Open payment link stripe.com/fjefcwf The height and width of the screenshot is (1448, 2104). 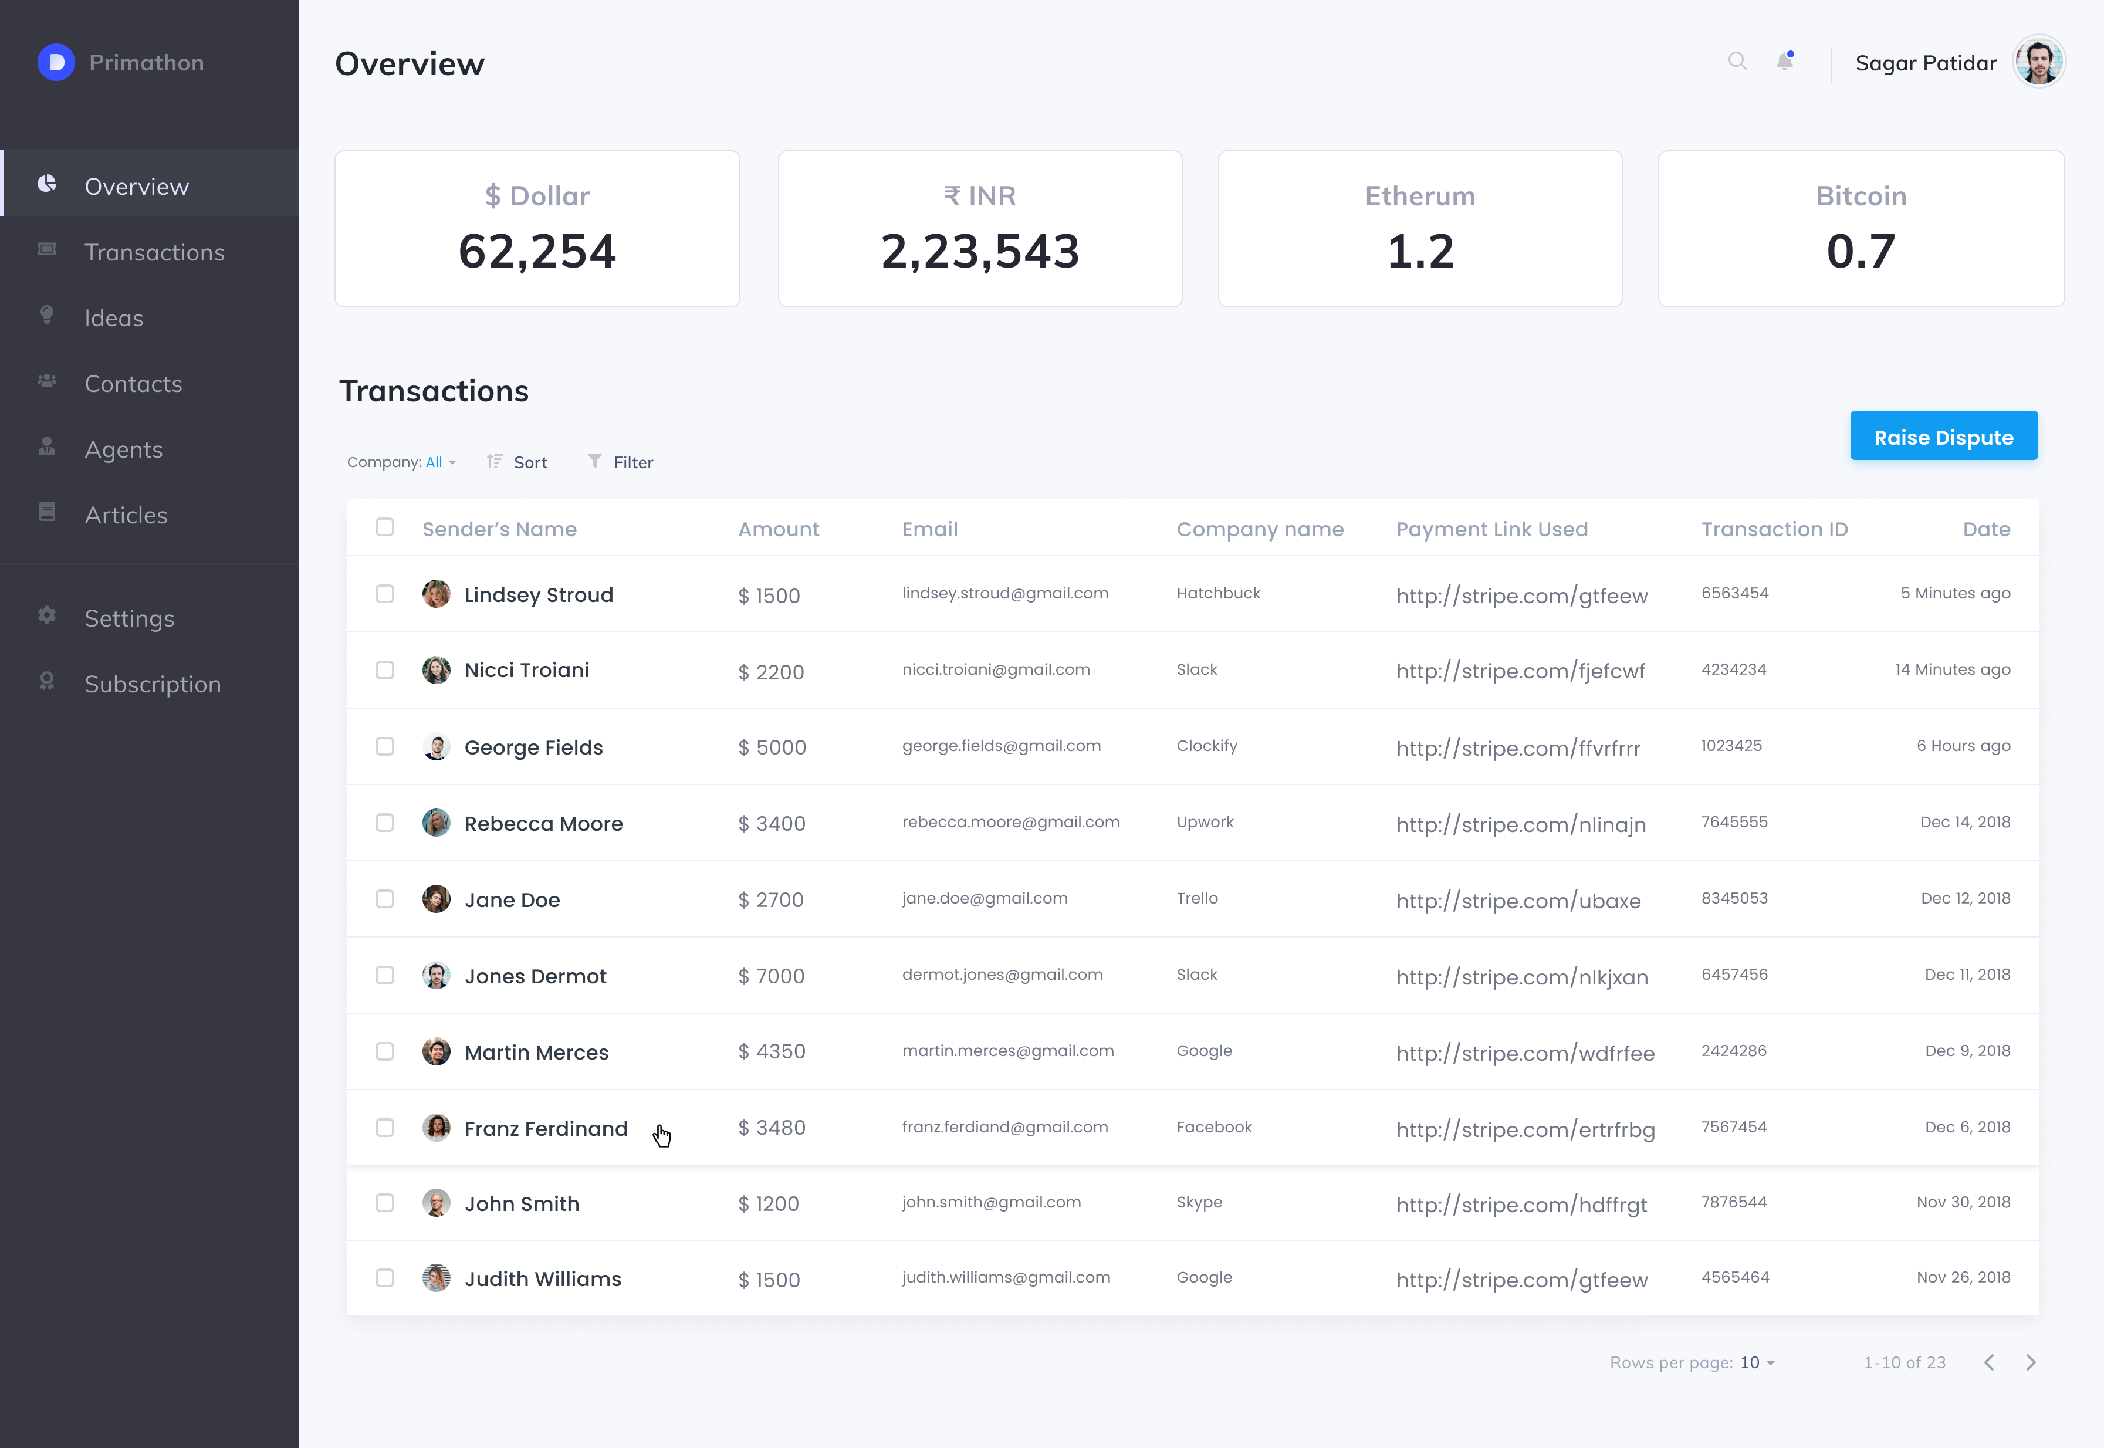click(1521, 671)
